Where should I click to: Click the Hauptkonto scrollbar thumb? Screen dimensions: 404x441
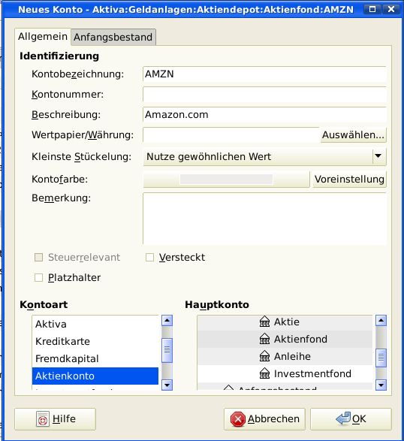(x=381, y=358)
